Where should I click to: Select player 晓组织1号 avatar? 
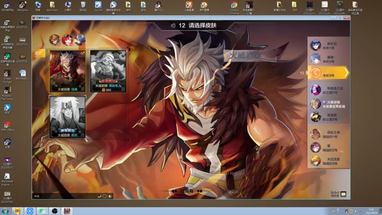(x=316, y=134)
